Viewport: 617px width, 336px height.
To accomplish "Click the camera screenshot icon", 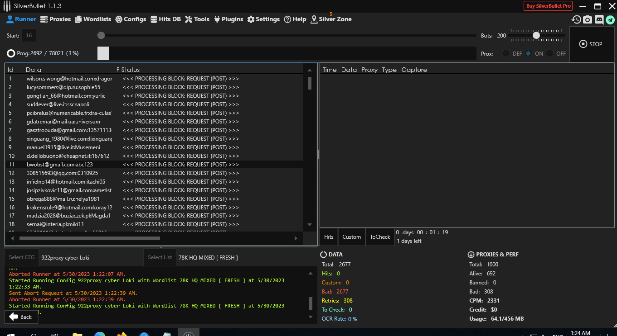I will pyautogui.click(x=588, y=19).
